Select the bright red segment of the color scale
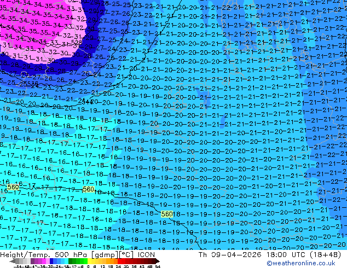Image resolution: width=347 pixels, height=268 pixels. pos(119,261)
